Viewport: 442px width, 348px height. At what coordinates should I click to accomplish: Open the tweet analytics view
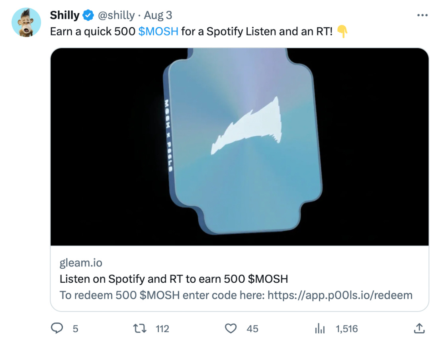point(320,329)
